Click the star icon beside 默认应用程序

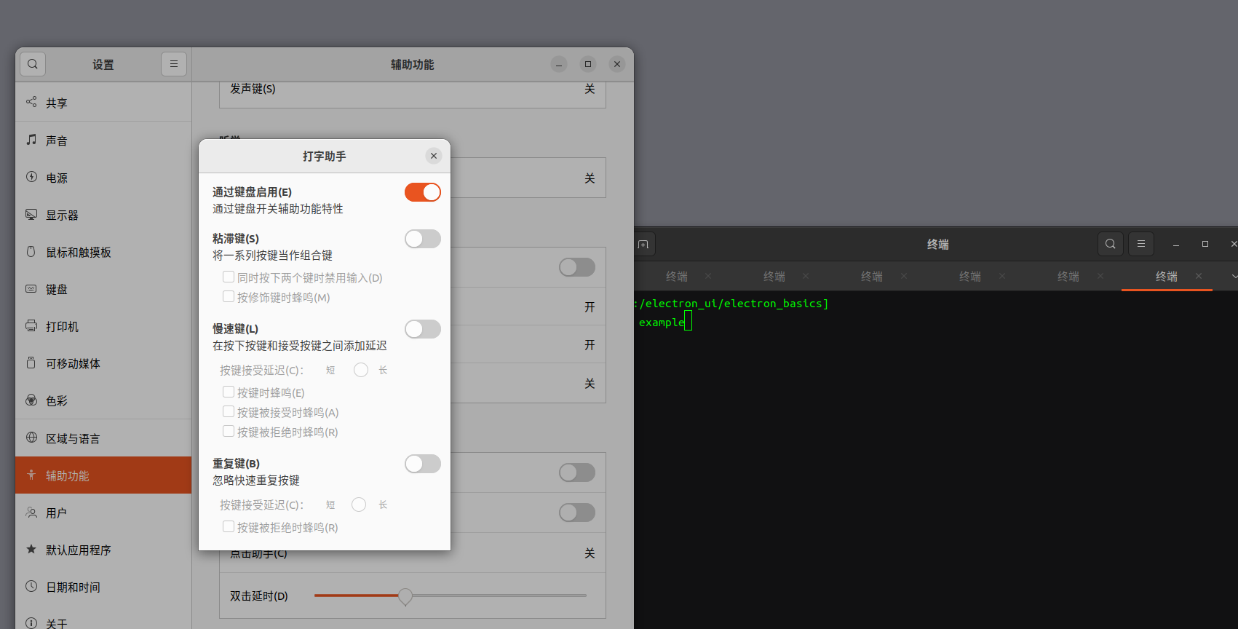click(x=31, y=549)
